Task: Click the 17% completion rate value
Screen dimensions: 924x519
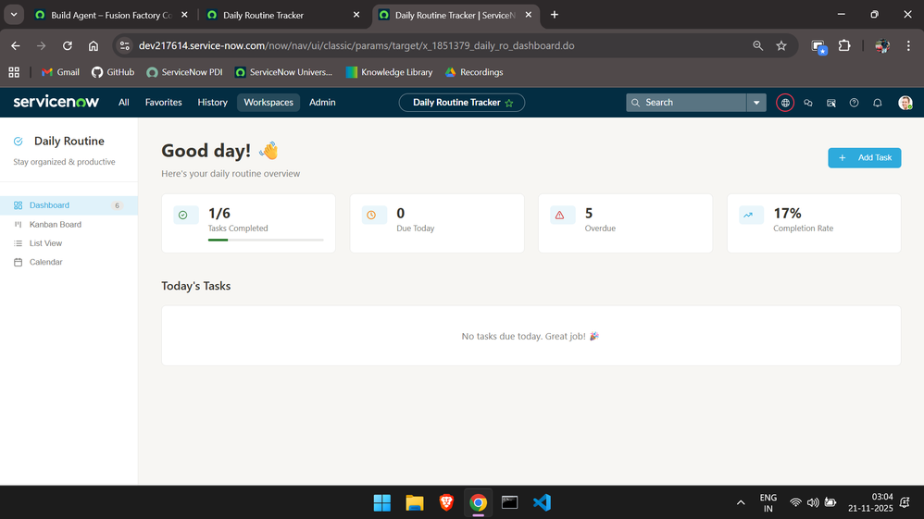Action: [x=787, y=214]
